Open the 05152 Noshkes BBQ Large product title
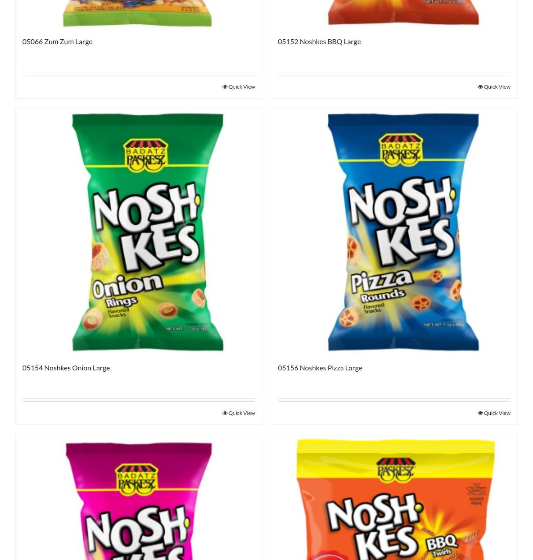 319,41
